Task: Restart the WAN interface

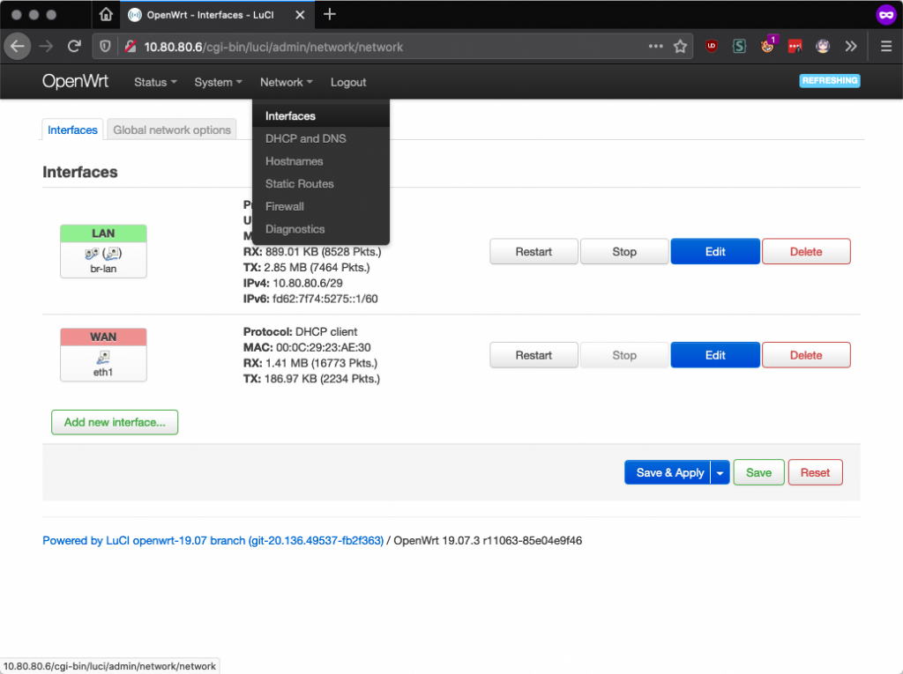Action: tap(534, 355)
